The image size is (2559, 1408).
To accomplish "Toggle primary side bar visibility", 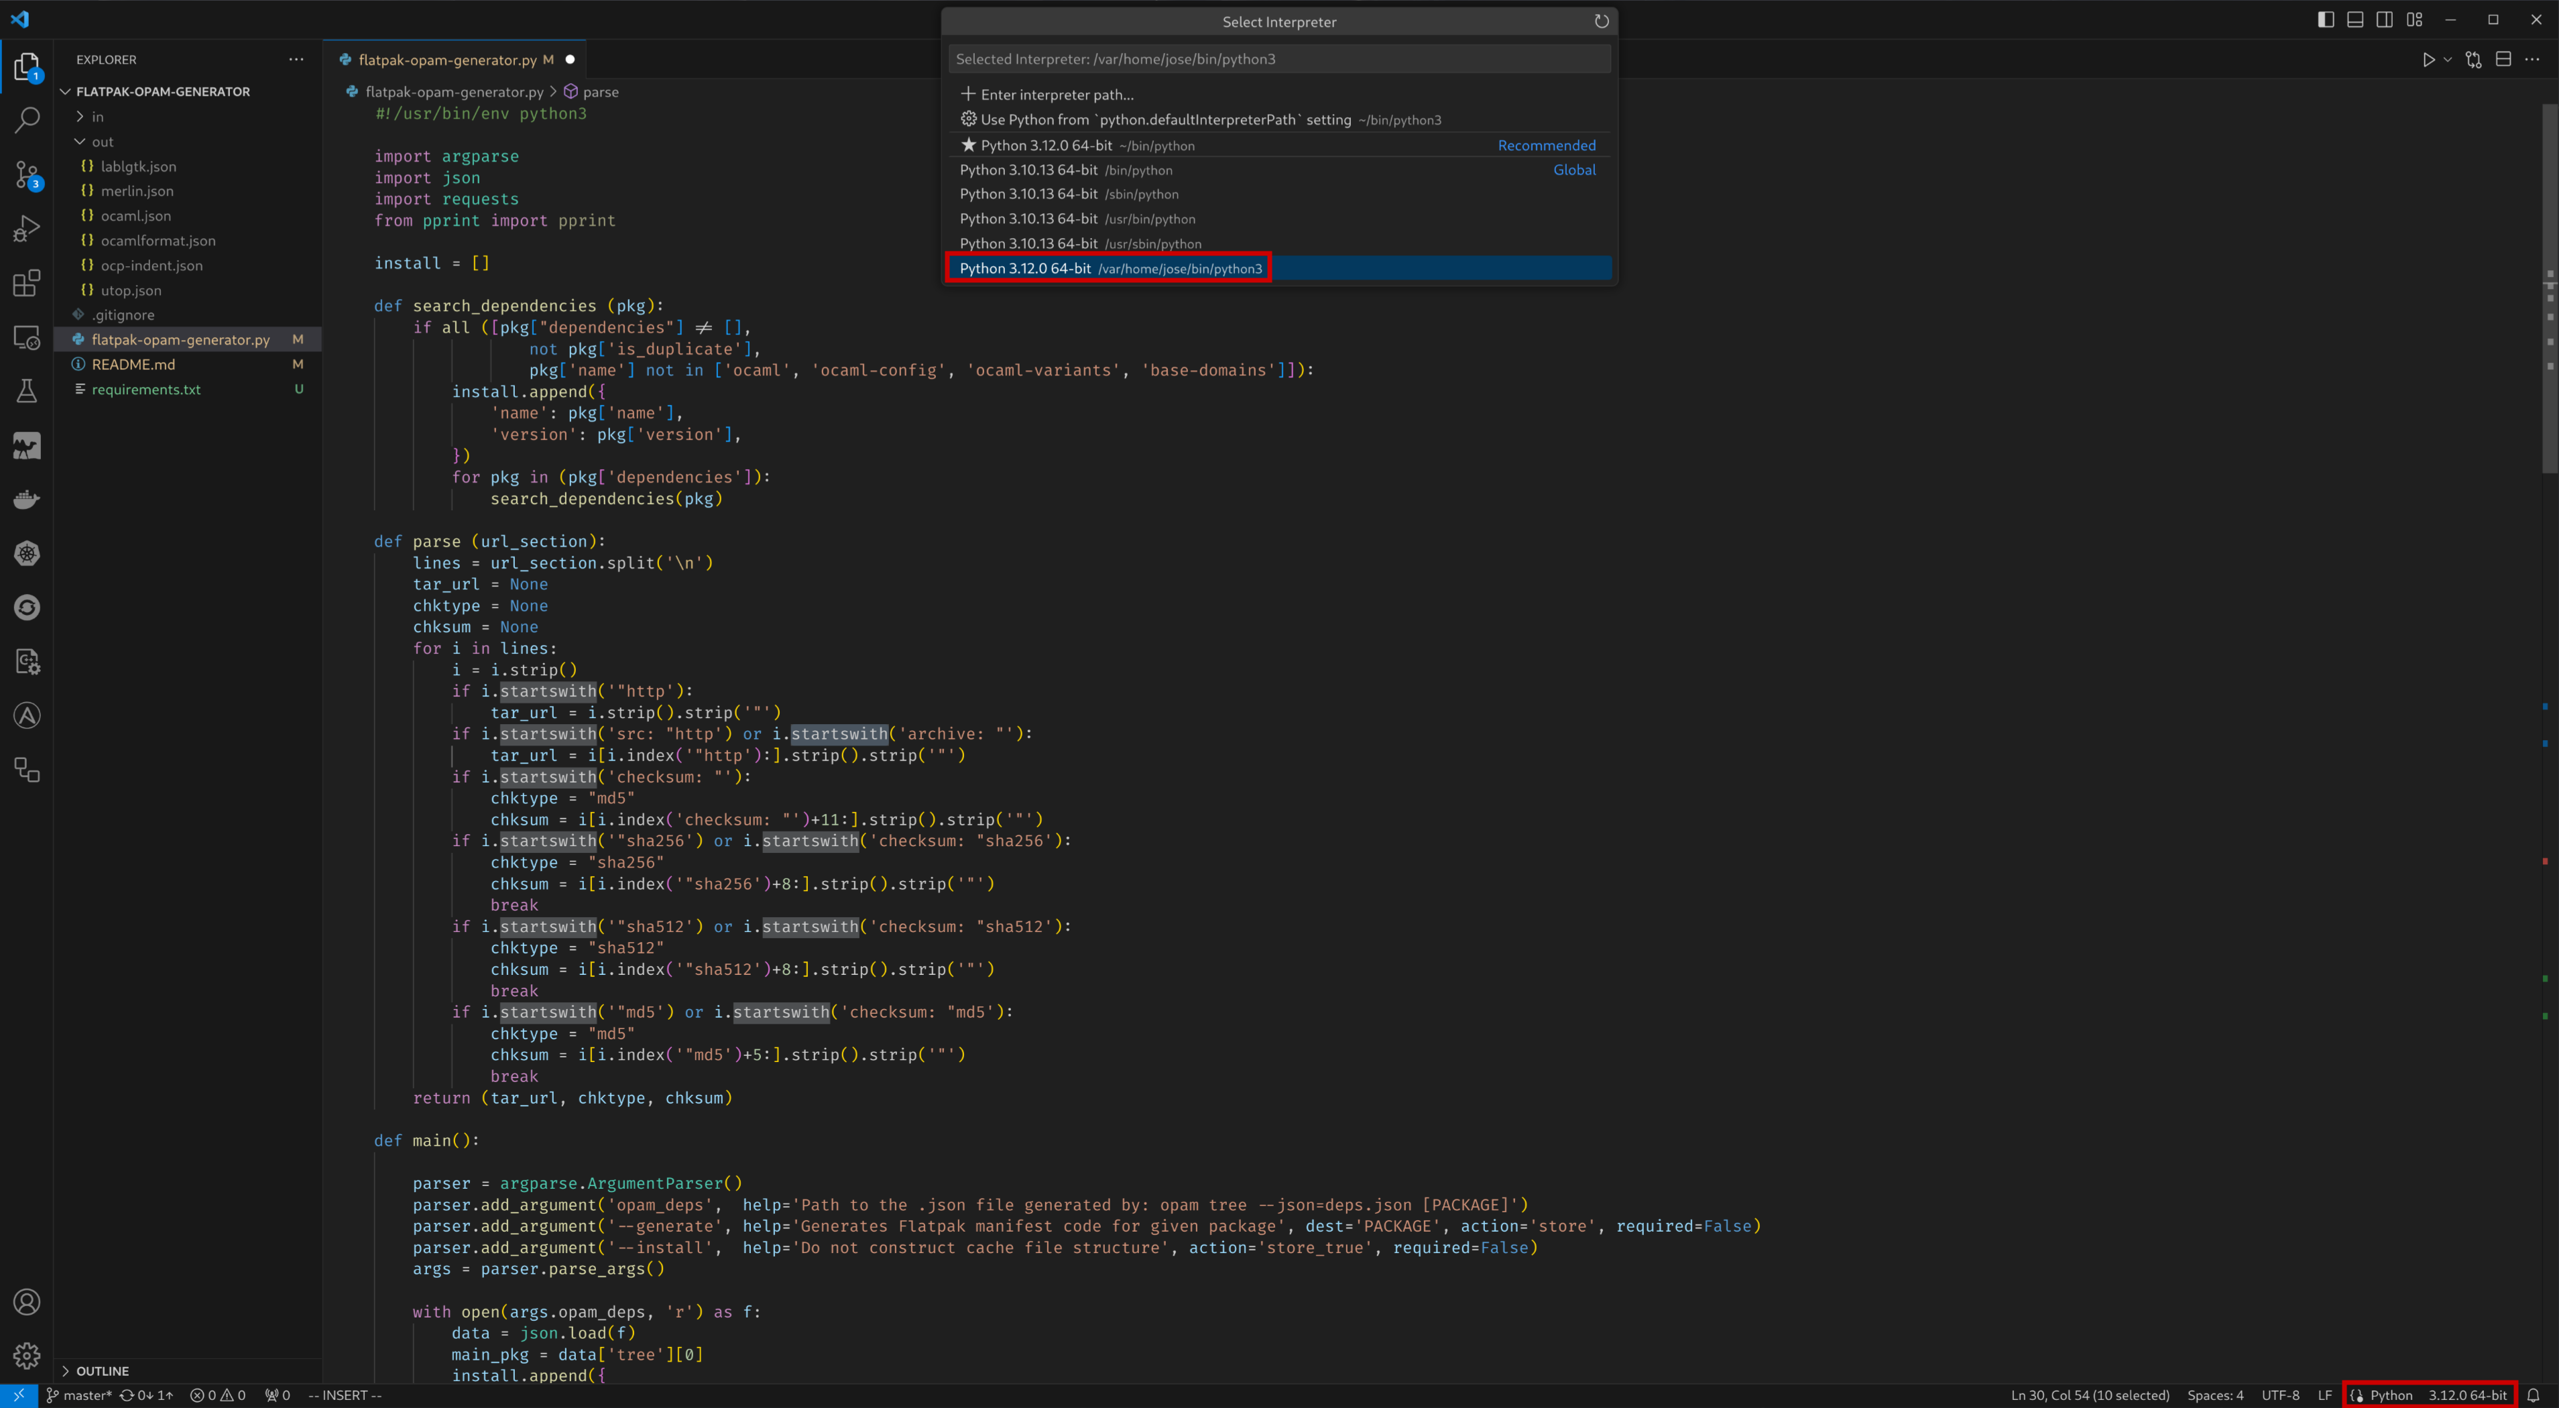I will pos(2326,20).
